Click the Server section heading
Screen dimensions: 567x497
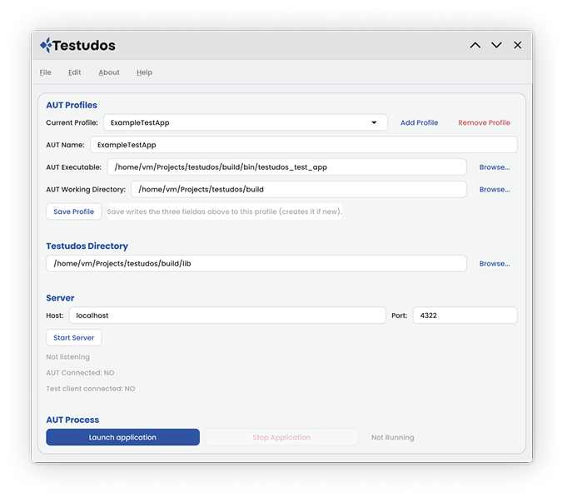[x=60, y=298]
